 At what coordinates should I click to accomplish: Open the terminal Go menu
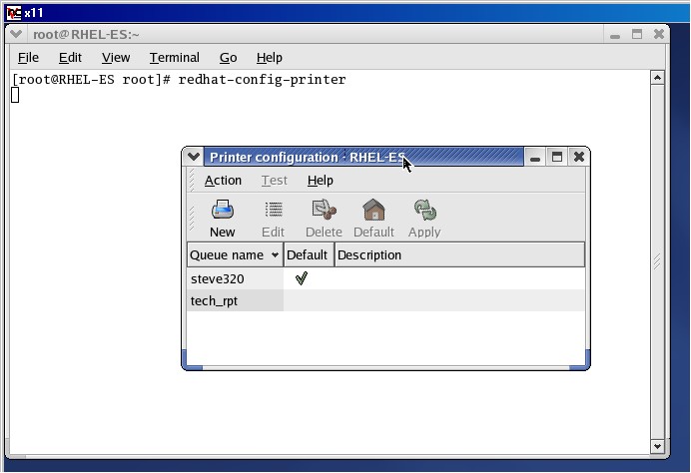pyautogui.click(x=229, y=58)
